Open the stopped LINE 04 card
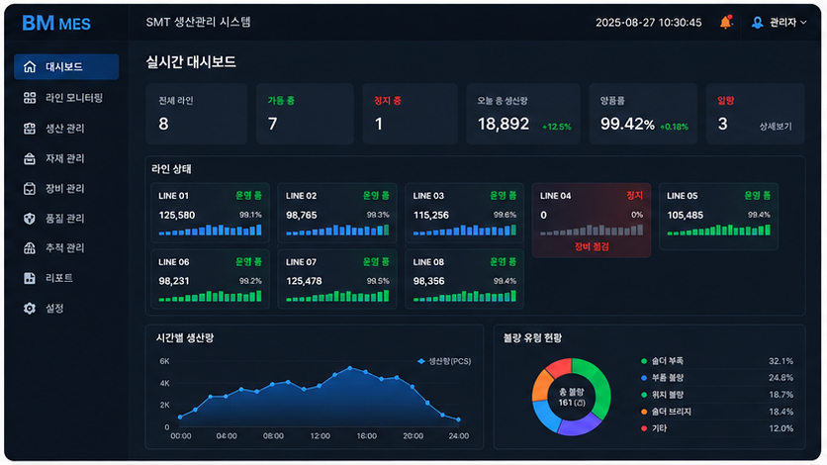Viewport: 827px width, 465px height. (x=592, y=221)
